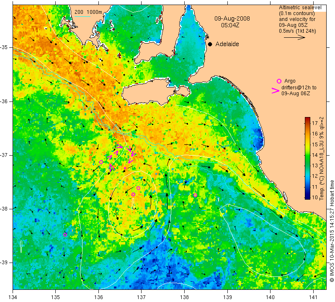Screen dimensions: 335x302
Task: Click the '(0.1m contours)' text
Action: click(296, 13)
